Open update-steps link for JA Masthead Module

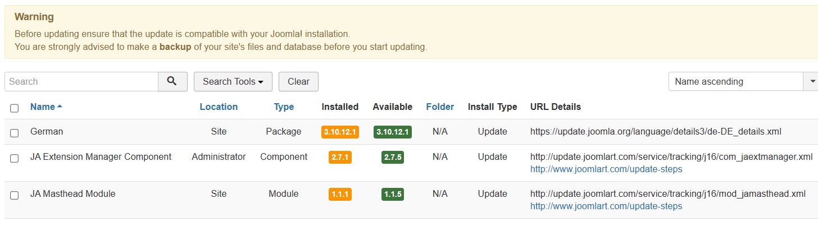(x=606, y=206)
